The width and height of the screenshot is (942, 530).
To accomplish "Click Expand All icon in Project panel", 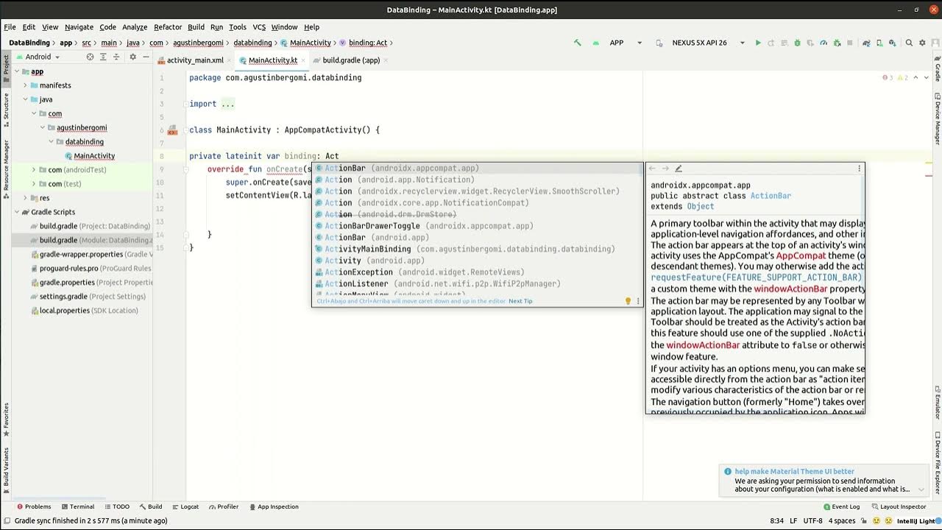I will pyautogui.click(x=105, y=57).
